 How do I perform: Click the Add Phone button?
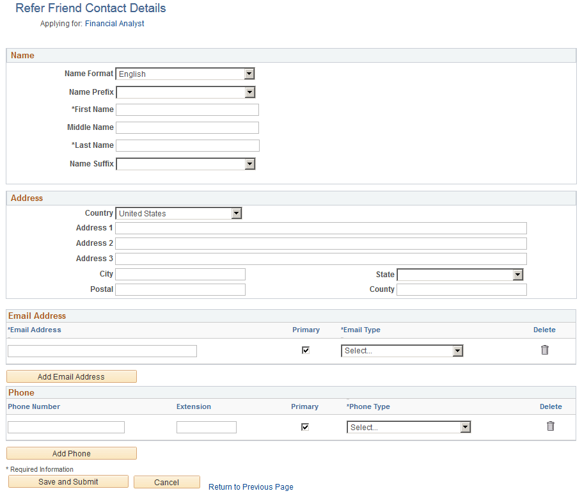coord(71,453)
